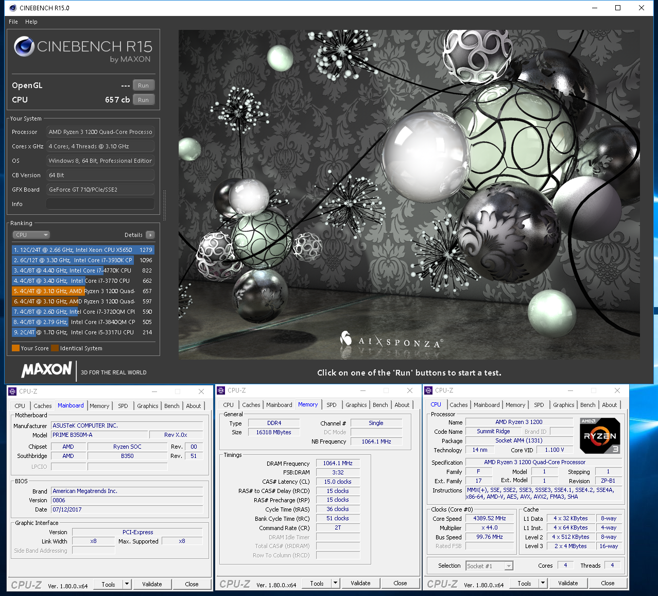This screenshot has height=596, width=658.
Task: Click the brown Identical System legend swatch
Action: (x=55, y=348)
